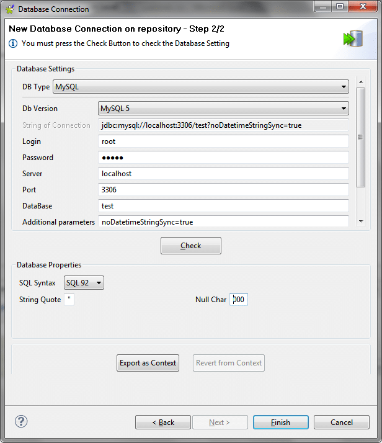Click Export as Context button

click(x=148, y=363)
